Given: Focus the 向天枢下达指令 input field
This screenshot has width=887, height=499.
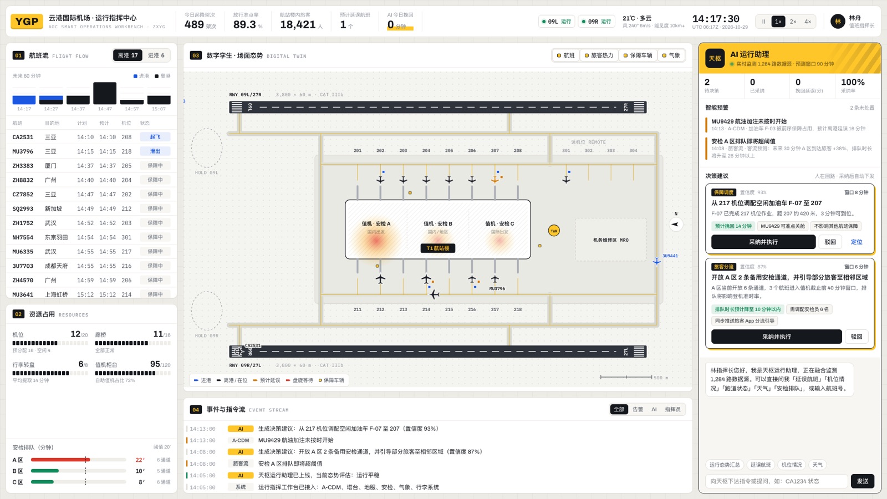Looking at the screenshot, I should (777, 481).
